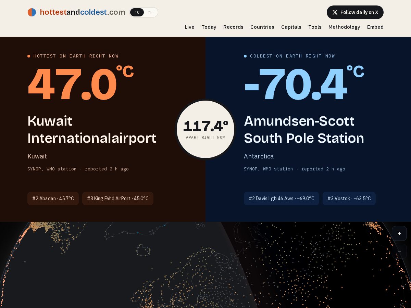
Task: Open #2 Davis Lgb 46 Aws chip
Action: [x=282, y=198]
